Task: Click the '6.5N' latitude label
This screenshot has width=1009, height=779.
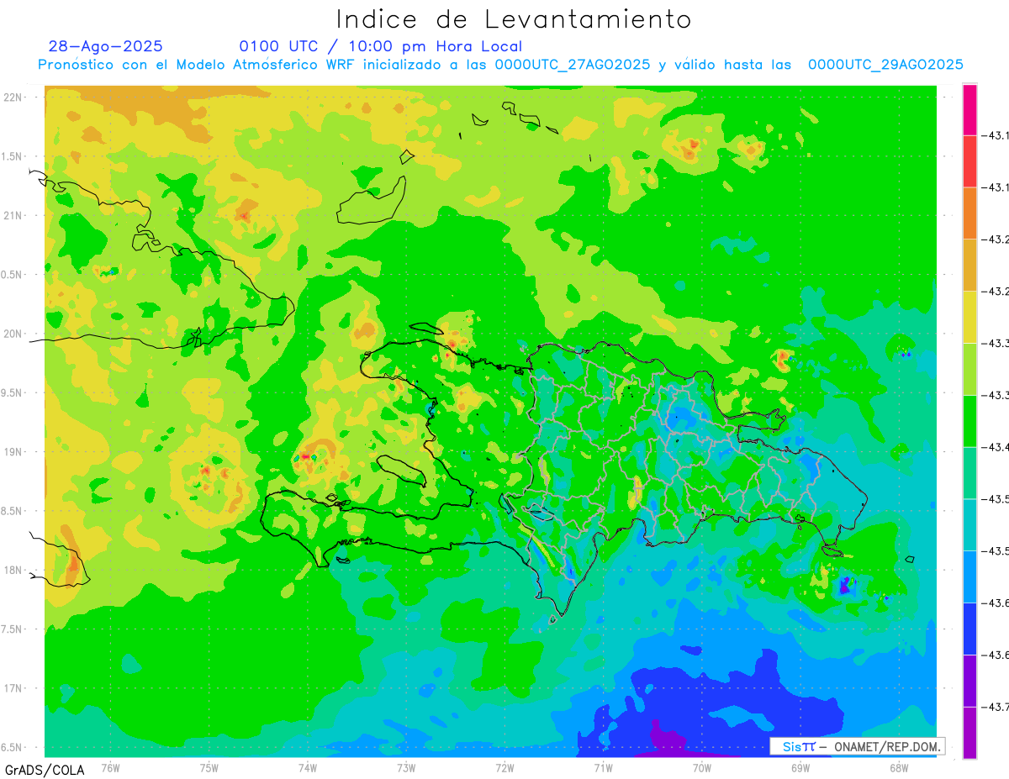Action: pyautogui.click(x=13, y=747)
